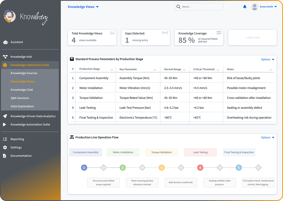Viewport: 283px width, 201px height.
Task: Open Settings via the gear icon
Action: (5, 147)
